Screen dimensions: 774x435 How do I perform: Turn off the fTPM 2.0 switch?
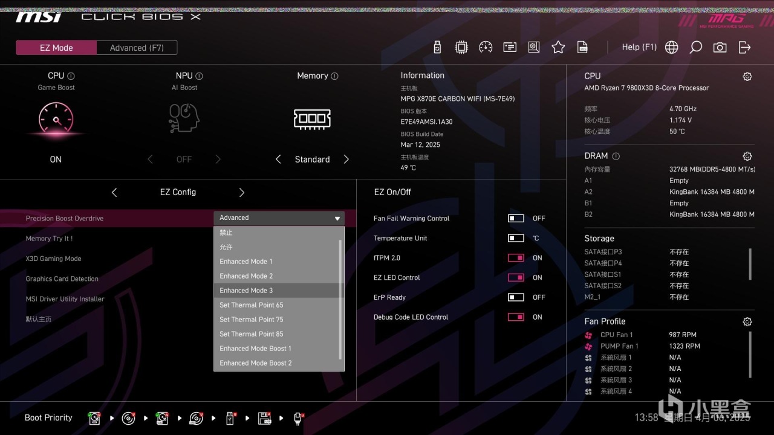pyautogui.click(x=516, y=258)
